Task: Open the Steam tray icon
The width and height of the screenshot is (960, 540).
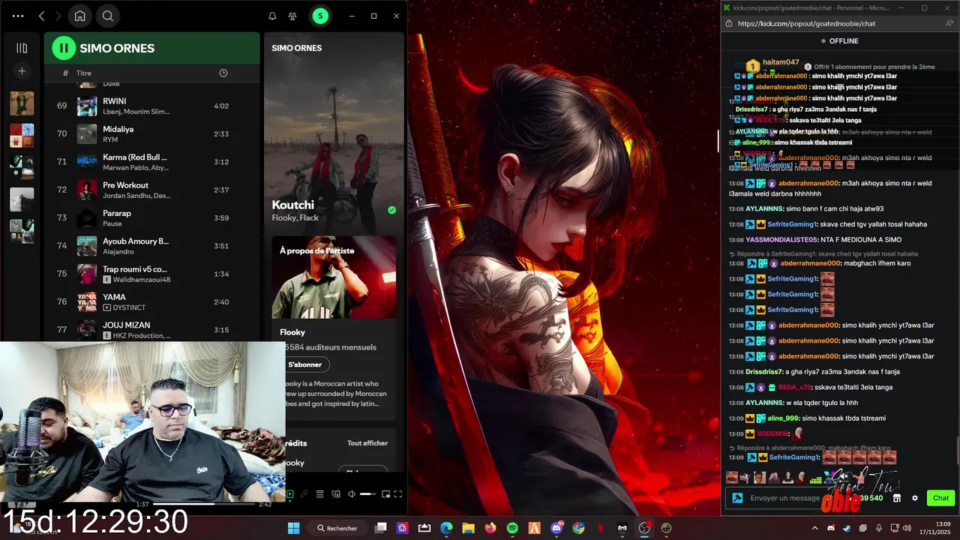Action: 847,528
